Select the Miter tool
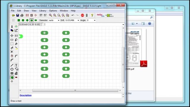 [16, 56]
